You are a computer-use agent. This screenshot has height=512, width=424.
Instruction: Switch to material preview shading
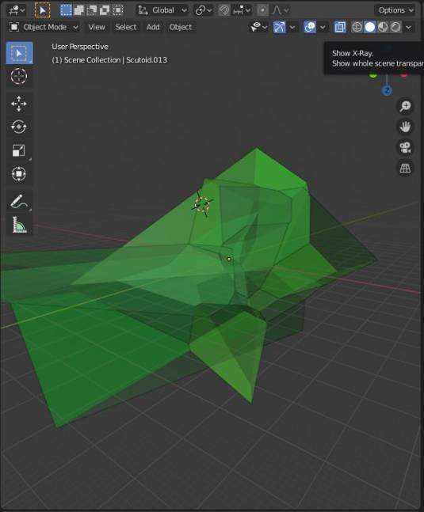point(383,27)
